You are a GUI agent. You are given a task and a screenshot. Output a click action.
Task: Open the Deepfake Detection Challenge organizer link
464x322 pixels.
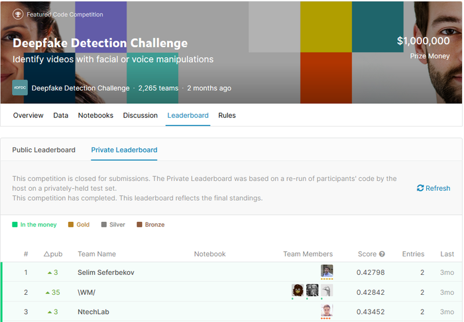tap(80, 88)
